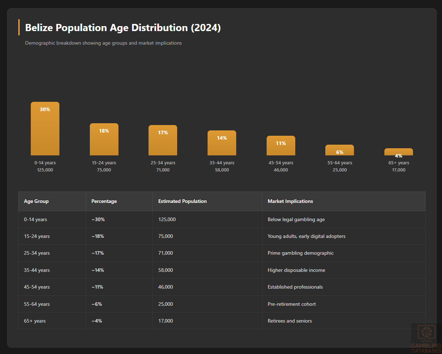The width and height of the screenshot is (442, 354).
Task: Select the ~11% percentage table cell
Action: pos(97,287)
